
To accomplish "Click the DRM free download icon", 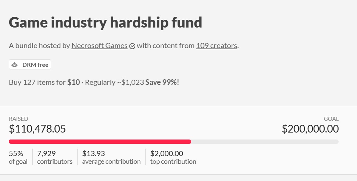I will click(15, 65).
